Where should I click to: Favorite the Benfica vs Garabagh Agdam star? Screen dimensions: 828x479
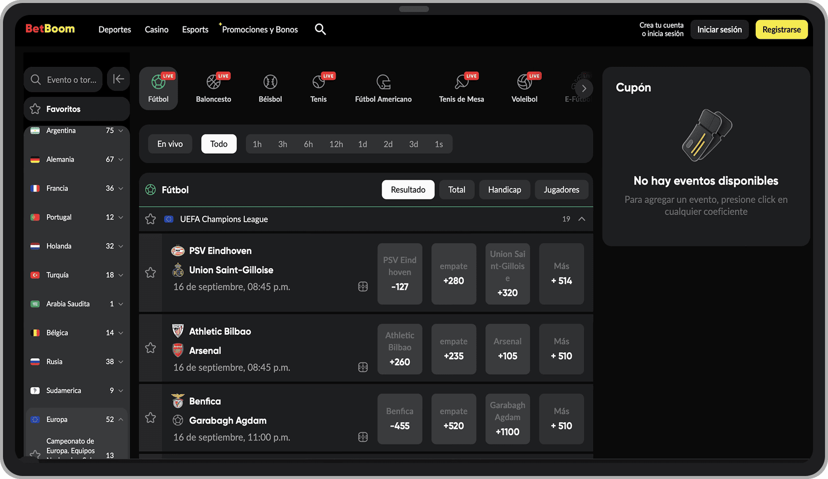(150, 418)
